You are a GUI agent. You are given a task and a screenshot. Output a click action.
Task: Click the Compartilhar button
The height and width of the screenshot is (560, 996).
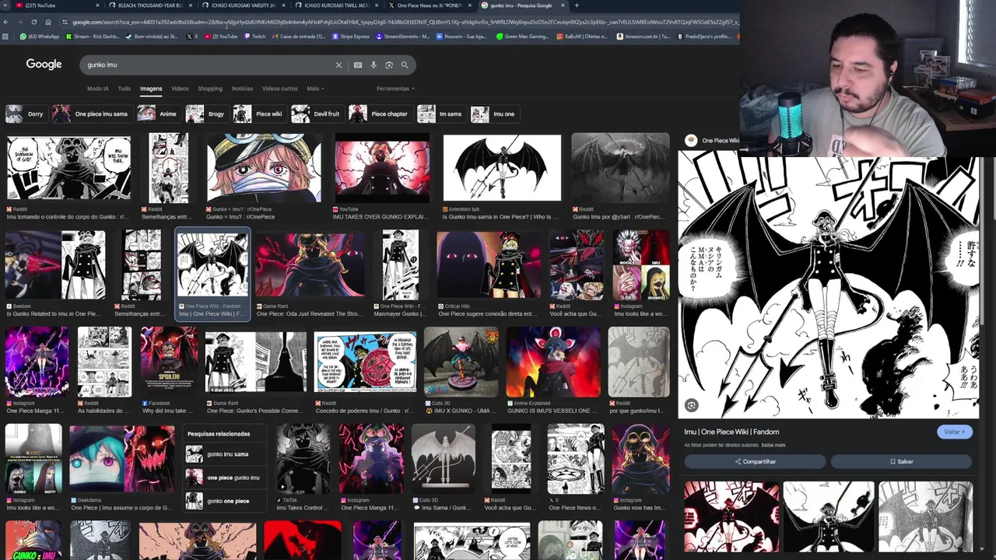point(755,461)
